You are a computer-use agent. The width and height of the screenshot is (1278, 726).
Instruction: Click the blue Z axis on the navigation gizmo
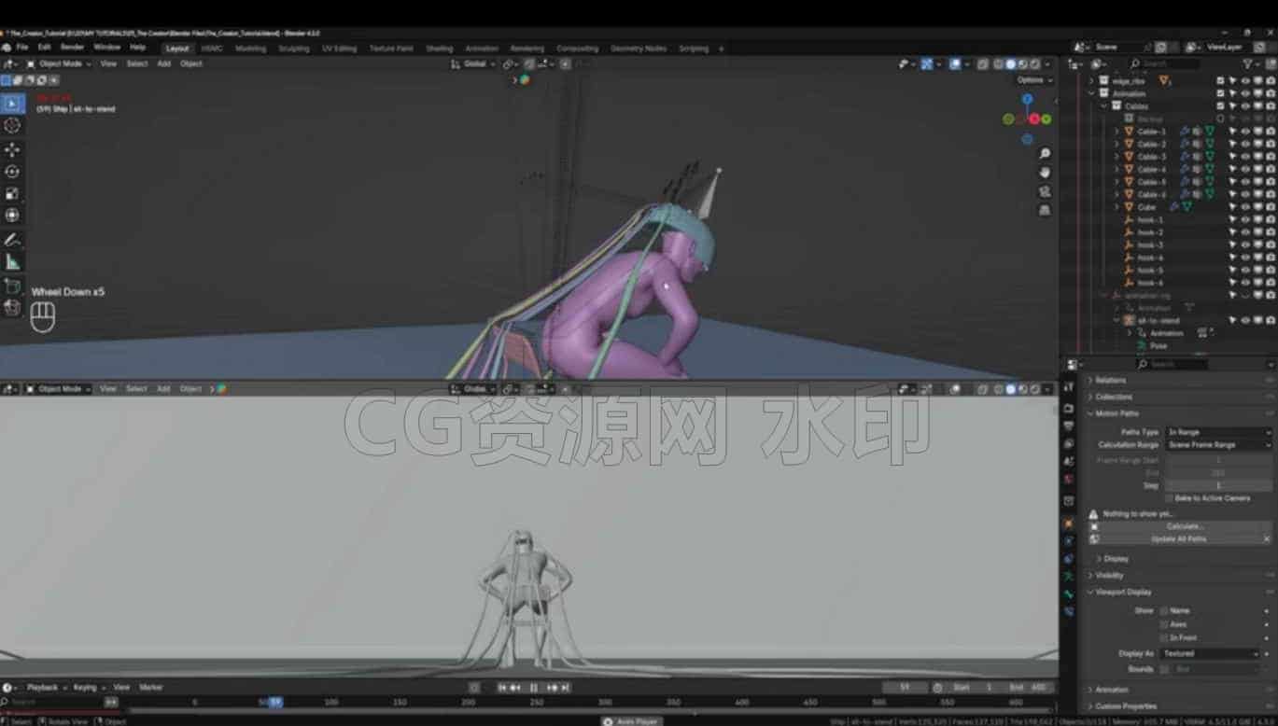click(x=1027, y=99)
